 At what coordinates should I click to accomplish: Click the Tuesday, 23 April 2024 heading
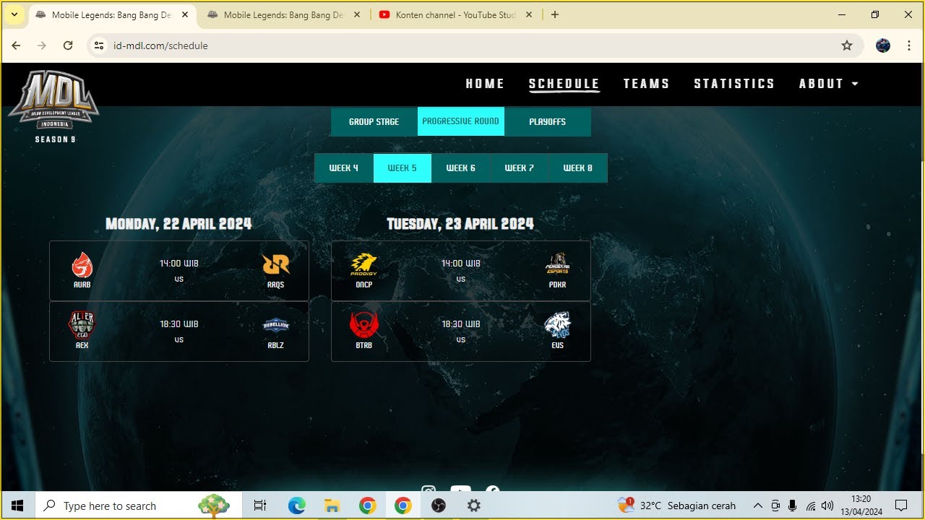(x=460, y=224)
